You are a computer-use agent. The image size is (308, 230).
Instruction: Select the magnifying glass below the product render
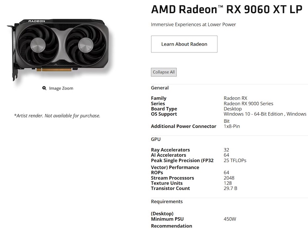click(44, 88)
